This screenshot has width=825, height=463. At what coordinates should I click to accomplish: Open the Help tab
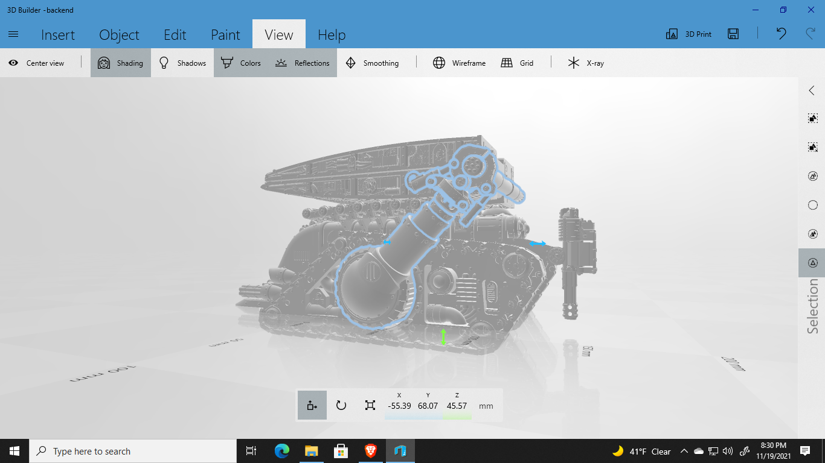(332, 35)
